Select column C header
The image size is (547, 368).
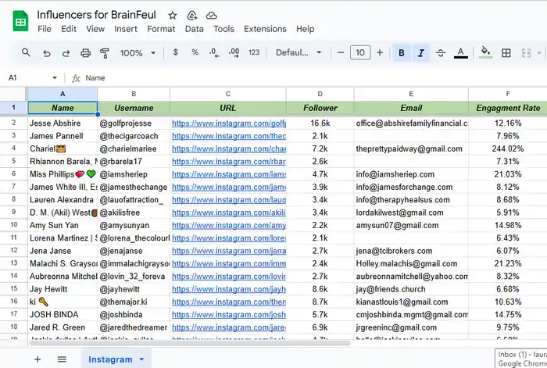(x=228, y=94)
